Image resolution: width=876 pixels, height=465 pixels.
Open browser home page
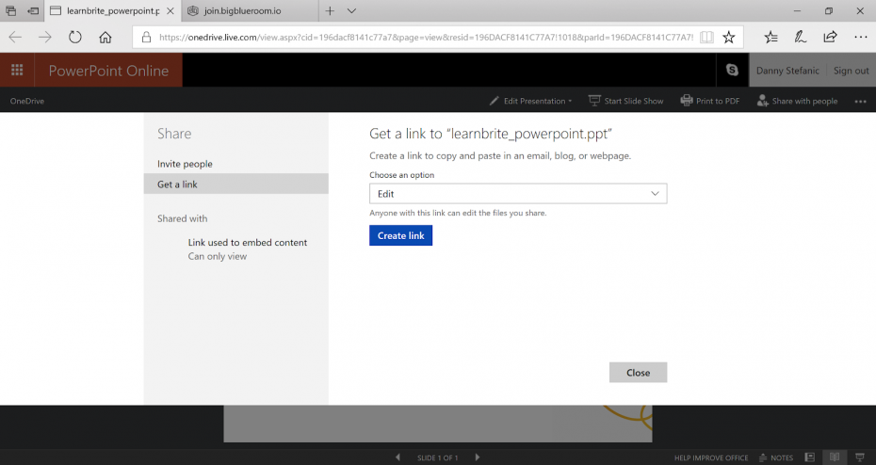pyautogui.click(x=105, y=38)
